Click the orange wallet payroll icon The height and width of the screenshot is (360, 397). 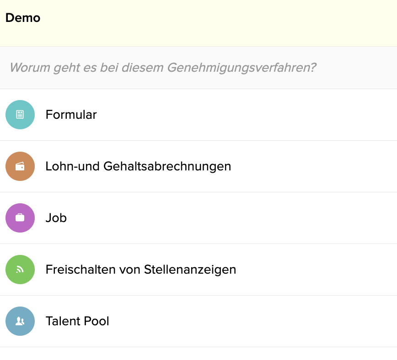[x=20, y=166]
